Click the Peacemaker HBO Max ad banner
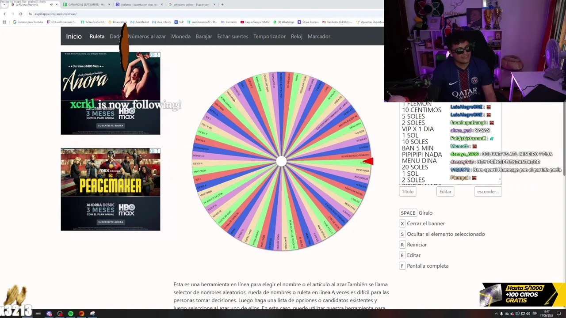 point(111,189)
